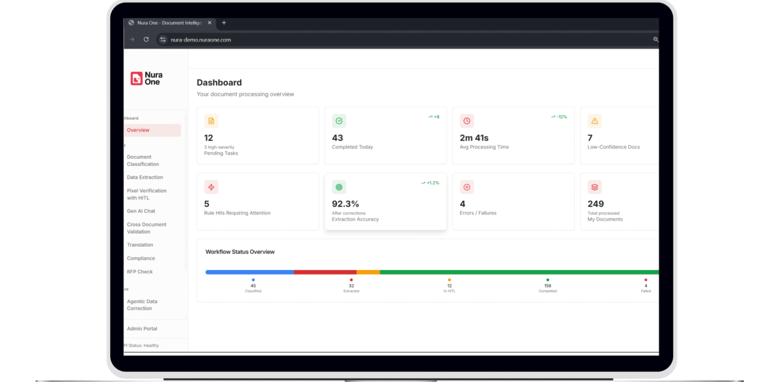Click the Extraction Accuracy target icon
This screenshot has width=778, height=382.
[x=338, y=187]
